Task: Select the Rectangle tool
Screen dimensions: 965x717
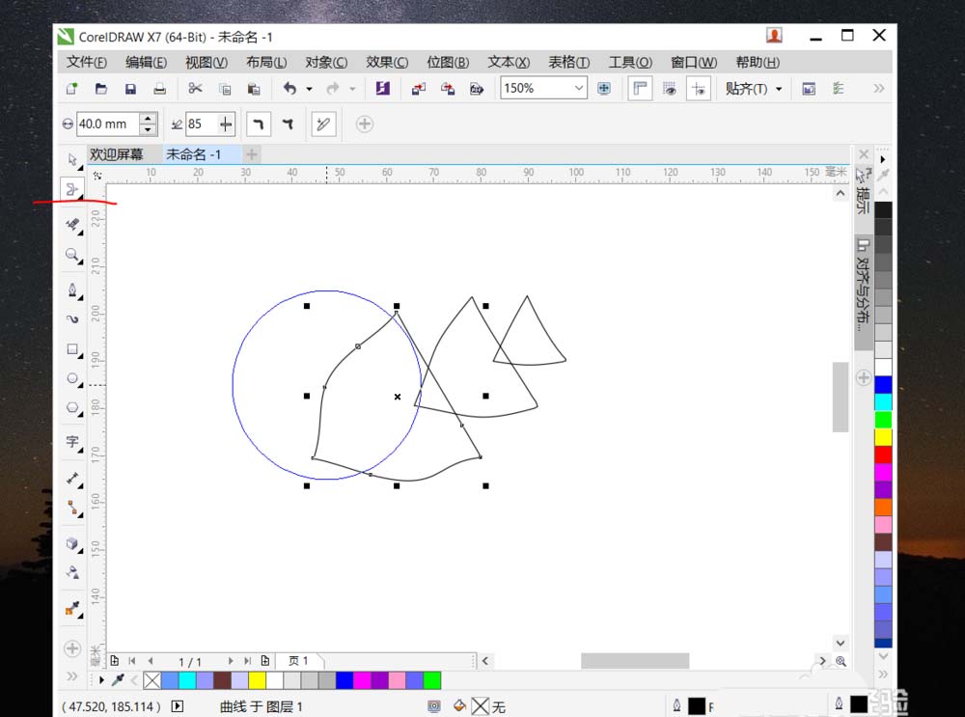Action: click(x=72, y=349)
